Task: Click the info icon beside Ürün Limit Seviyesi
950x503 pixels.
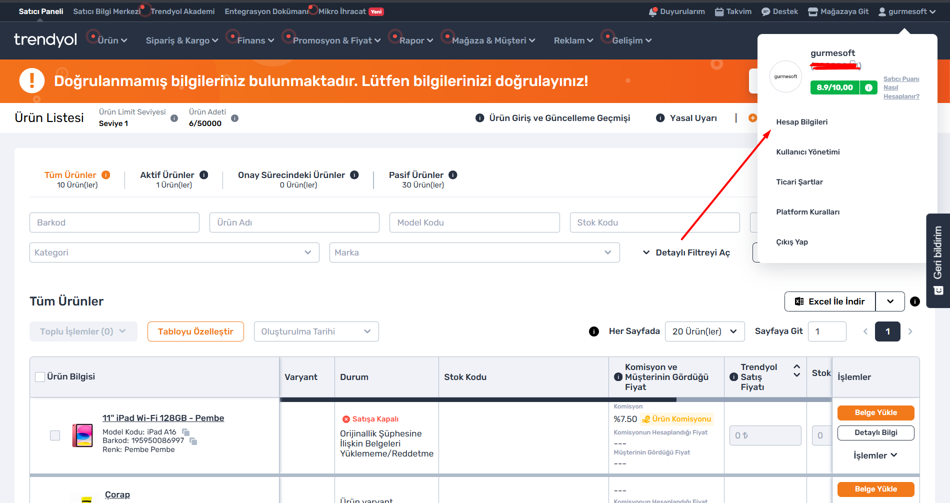Action: tap(174, 118)
